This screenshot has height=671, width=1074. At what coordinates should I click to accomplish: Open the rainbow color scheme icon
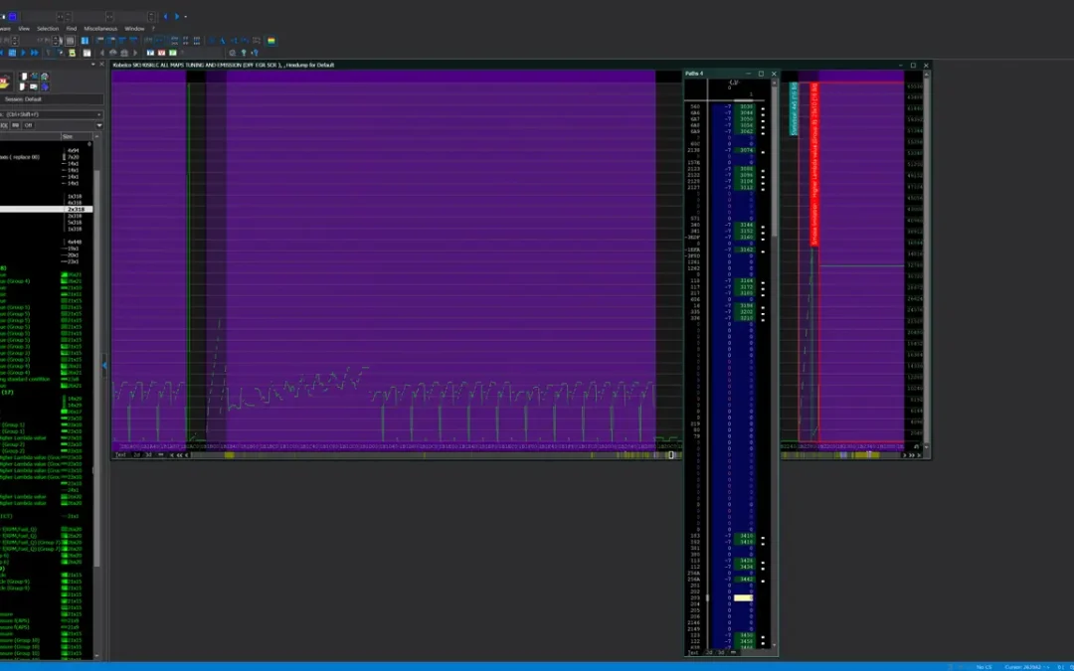click(271, 41)
